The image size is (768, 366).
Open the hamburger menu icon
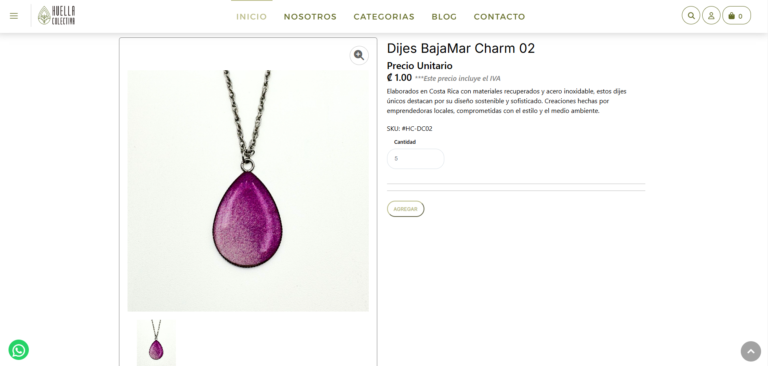pyautogui.click(x=14, y=16)
